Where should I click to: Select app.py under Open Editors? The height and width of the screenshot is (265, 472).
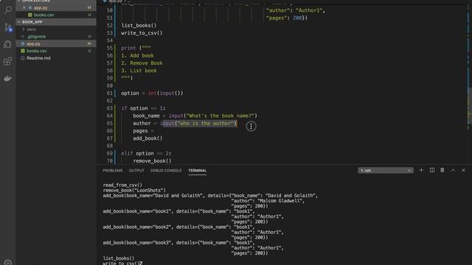pyautogui.click(x=41, y=7)
